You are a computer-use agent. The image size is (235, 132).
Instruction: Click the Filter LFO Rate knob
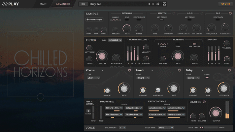click(178, 56)
